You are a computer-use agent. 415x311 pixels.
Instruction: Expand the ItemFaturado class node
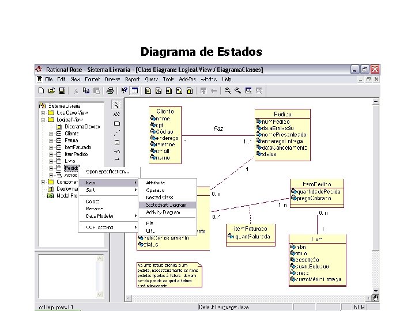pyautogui.click(x=51, y=147)
